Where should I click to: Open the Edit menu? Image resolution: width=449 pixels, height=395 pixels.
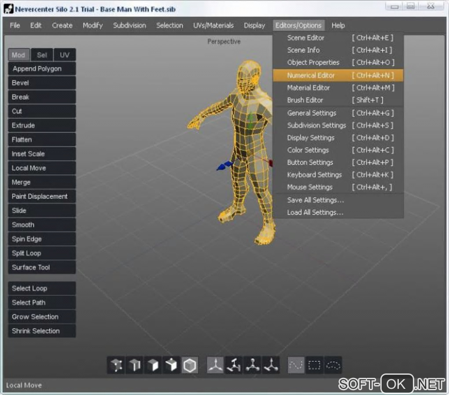[36, 26]
